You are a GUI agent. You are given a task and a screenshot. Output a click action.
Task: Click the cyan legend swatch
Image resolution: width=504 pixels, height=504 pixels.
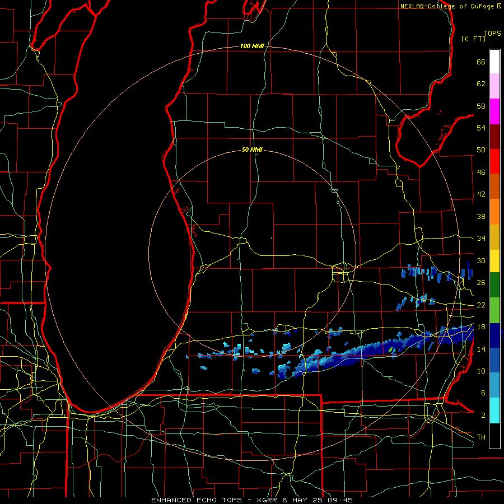[494, 410]
